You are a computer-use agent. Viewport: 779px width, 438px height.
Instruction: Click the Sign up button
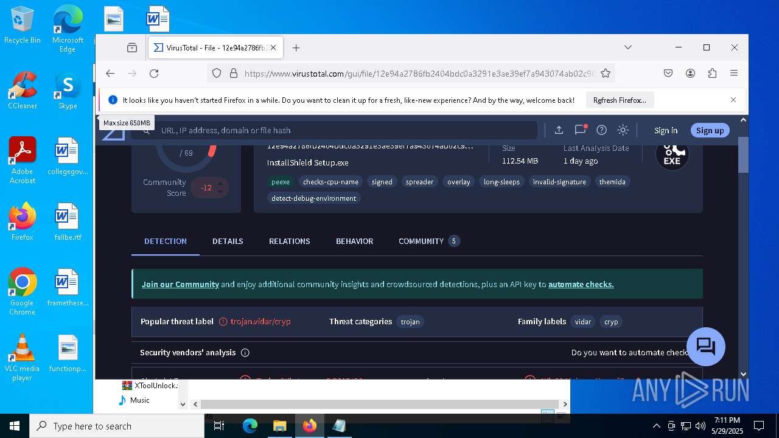(x=710, y=130)
